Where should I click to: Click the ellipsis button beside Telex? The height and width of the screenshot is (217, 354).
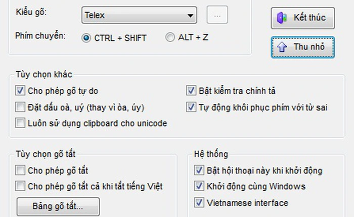point(217,16)
